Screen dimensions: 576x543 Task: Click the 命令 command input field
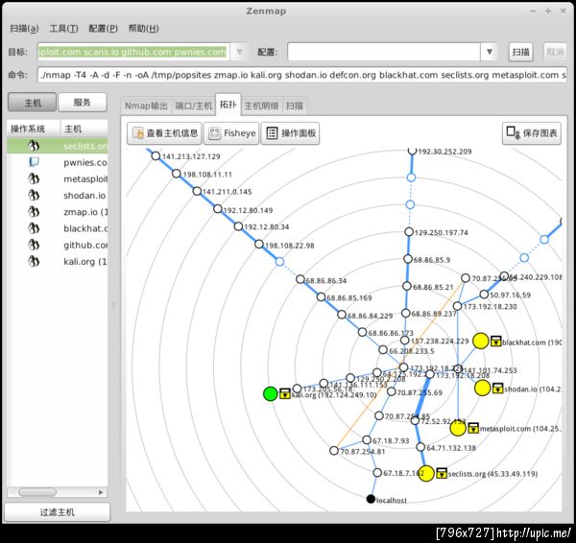coord(302,75)
